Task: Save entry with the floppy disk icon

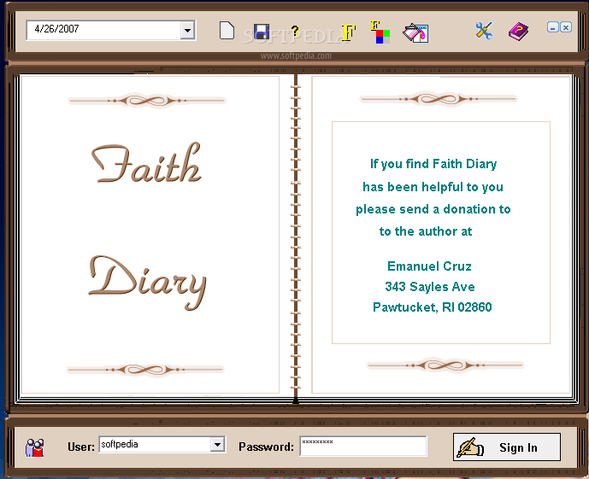Action: [x=262, y=32]
